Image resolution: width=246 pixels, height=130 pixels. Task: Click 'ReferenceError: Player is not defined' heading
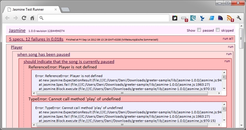[x=63, y=67]
